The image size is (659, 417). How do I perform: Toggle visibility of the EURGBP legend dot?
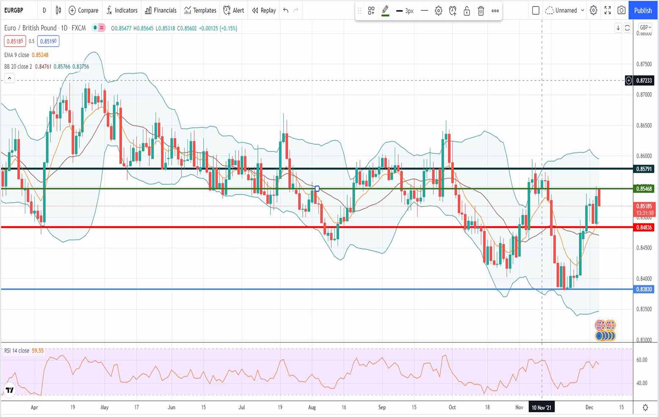[94, 28]
